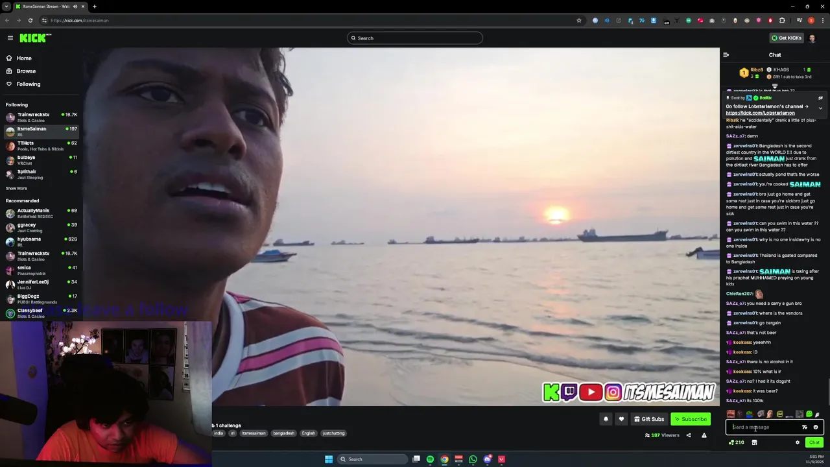Open the emoji picker in chat
The width and height of the screenshot is (830, 467).
[x=816, y=427]
